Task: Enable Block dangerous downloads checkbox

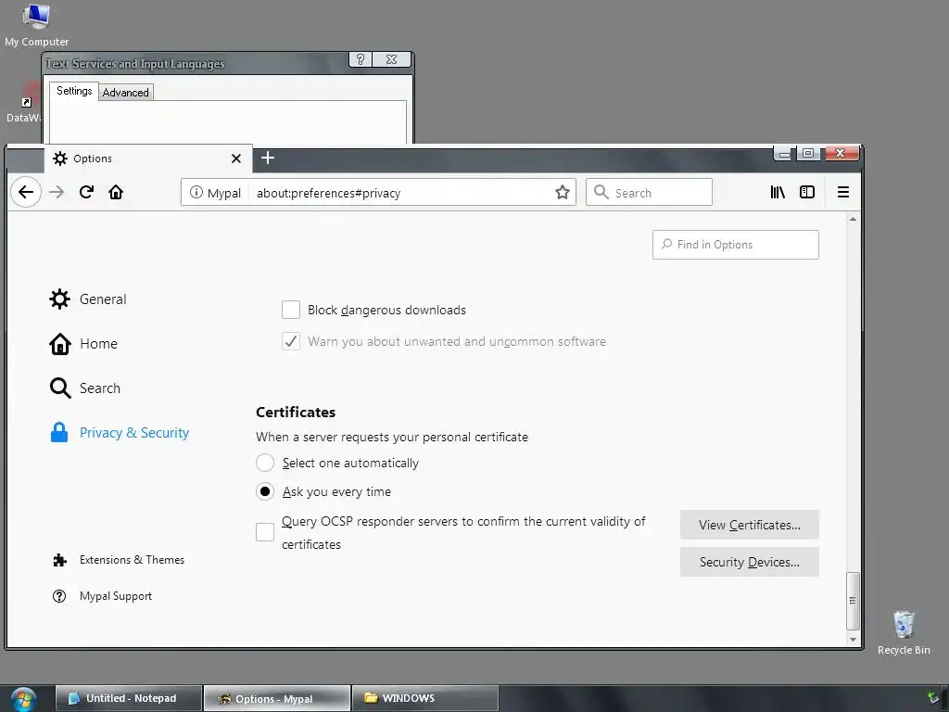Action: click(291, 310)
